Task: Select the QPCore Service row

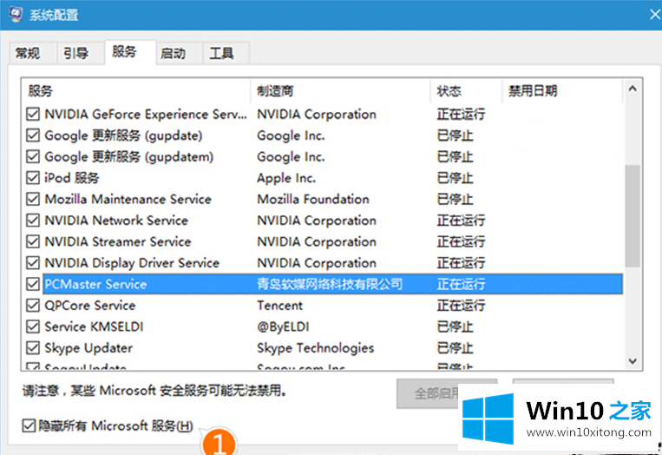Action: pos(324,305)
